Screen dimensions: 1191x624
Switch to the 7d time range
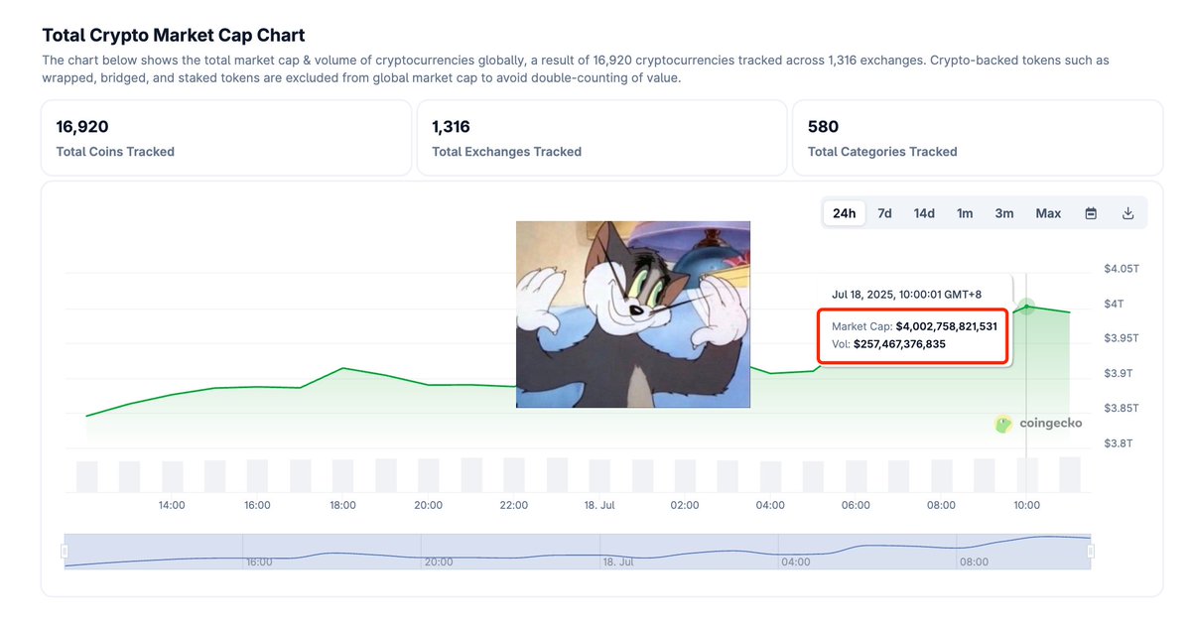point(884,213)
